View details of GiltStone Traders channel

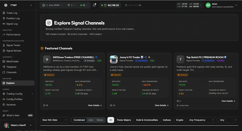pos(95,105)
